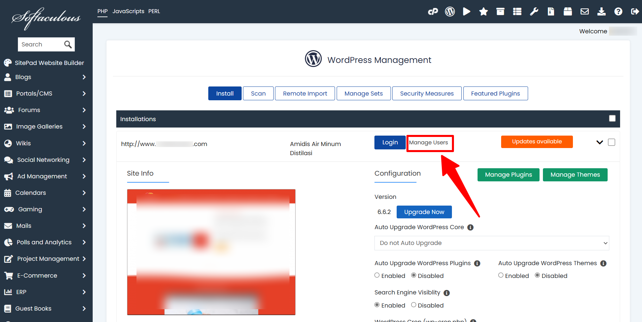
Task: Open the archive box installations icon
Action: pos(500,12)
